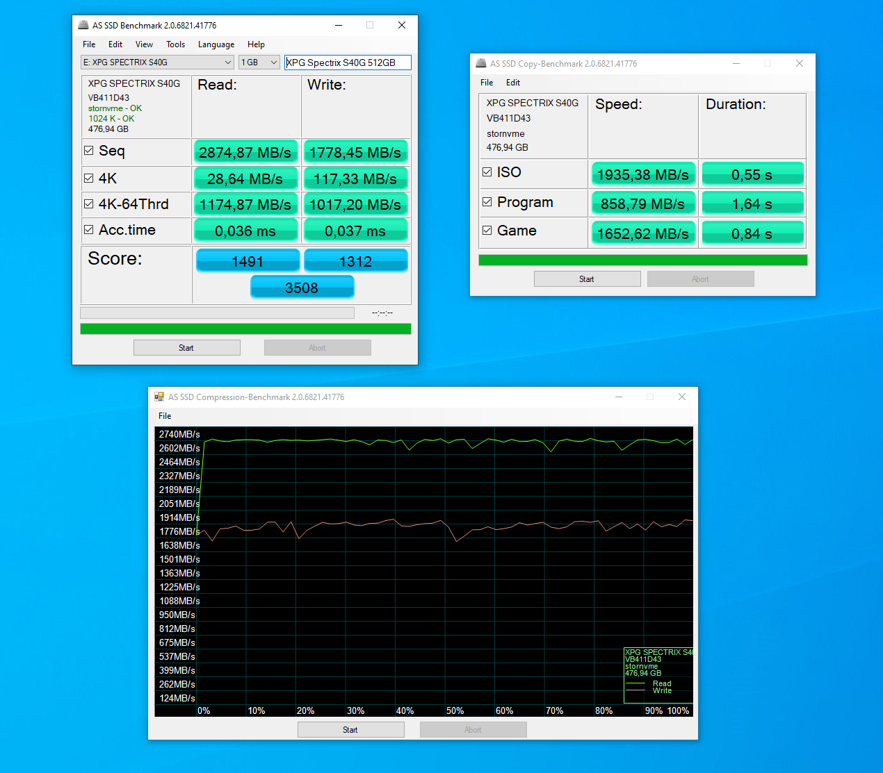The image size is (883, 773).
Task: Click the 4K write result 117,33 MB/s
Action: click(x=355, y=178)
